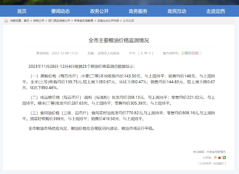
Task: Open 市粮食和储备局 breadcrumb link
Action: point(84,21)
